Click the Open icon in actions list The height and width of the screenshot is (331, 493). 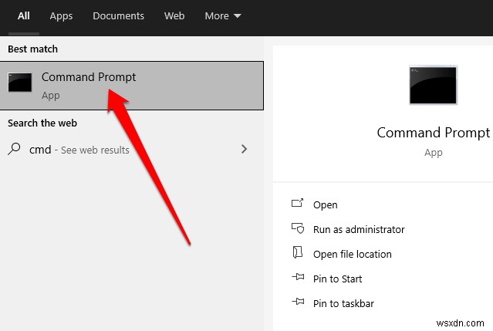point(298,204)
